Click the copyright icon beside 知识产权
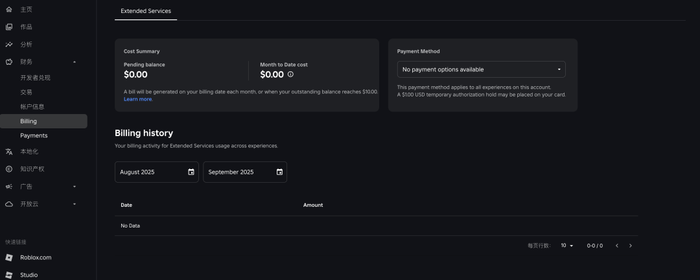The image size is (700, 280). coord(9,169)
